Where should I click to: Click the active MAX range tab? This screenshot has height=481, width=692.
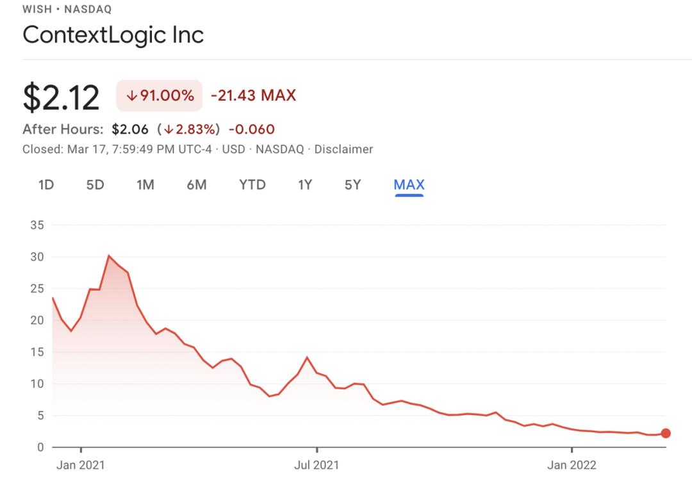(409, 185)
